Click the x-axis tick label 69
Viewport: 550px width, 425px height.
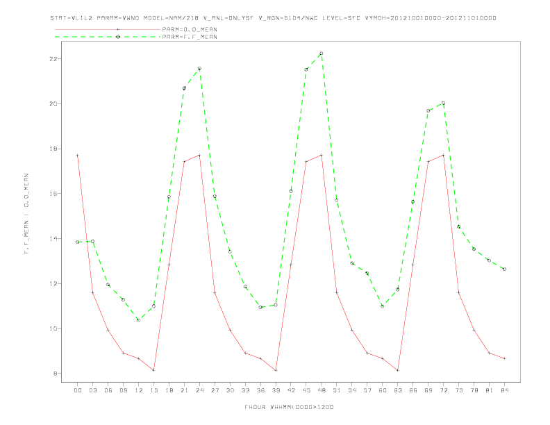click(x=428, y=390)
